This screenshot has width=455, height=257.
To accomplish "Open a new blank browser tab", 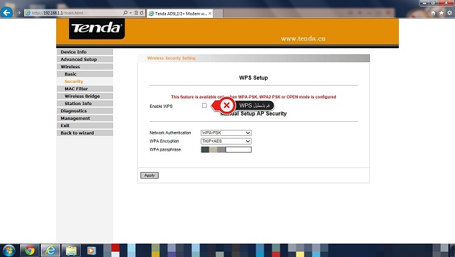I will (218, 13).
